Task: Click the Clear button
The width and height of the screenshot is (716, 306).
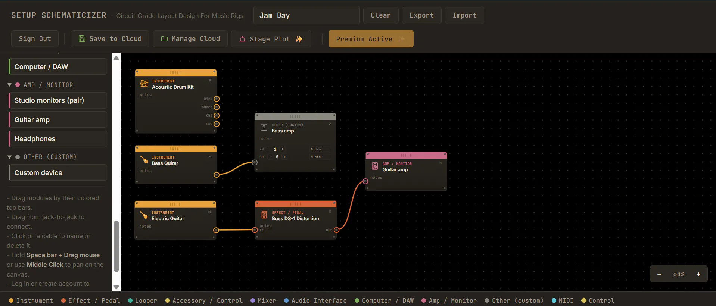Action: click(381, 15)
